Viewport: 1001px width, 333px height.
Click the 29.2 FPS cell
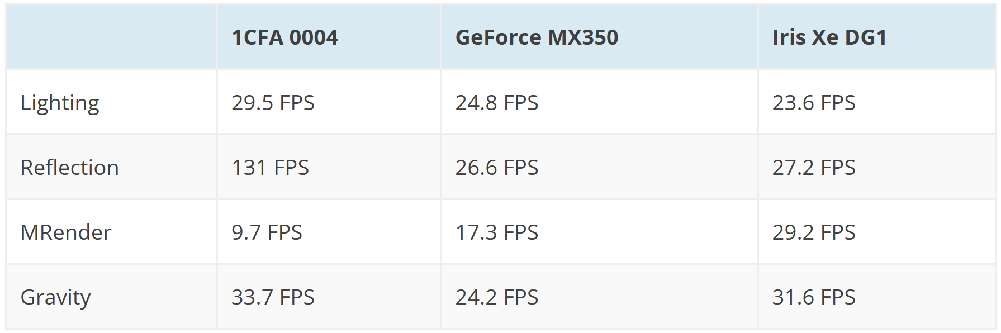[x=814, y=232]
